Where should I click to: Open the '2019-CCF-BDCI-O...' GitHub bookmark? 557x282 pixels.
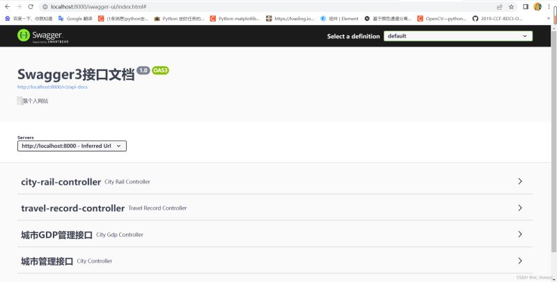(x=497, y=19)
